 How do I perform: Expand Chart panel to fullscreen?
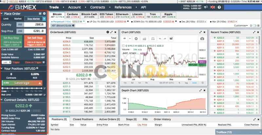click(x=200, y=32)
